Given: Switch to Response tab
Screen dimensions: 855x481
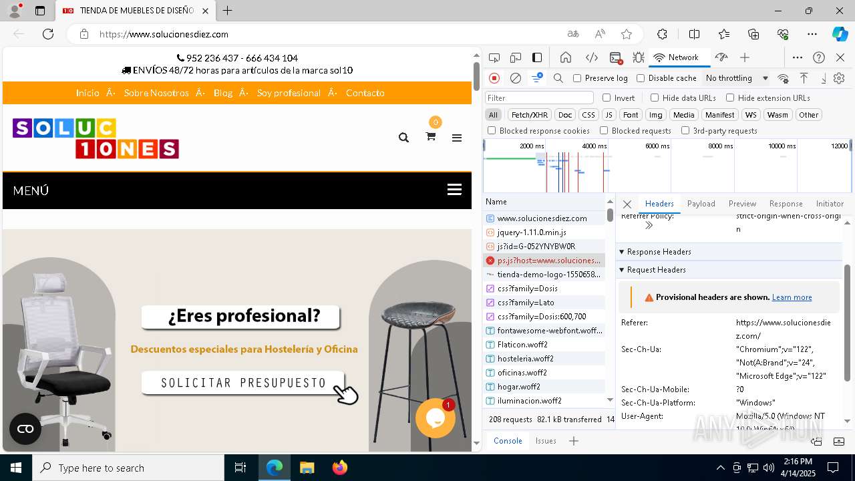Looking at the screenshot, I should click(x=786, y=204).
